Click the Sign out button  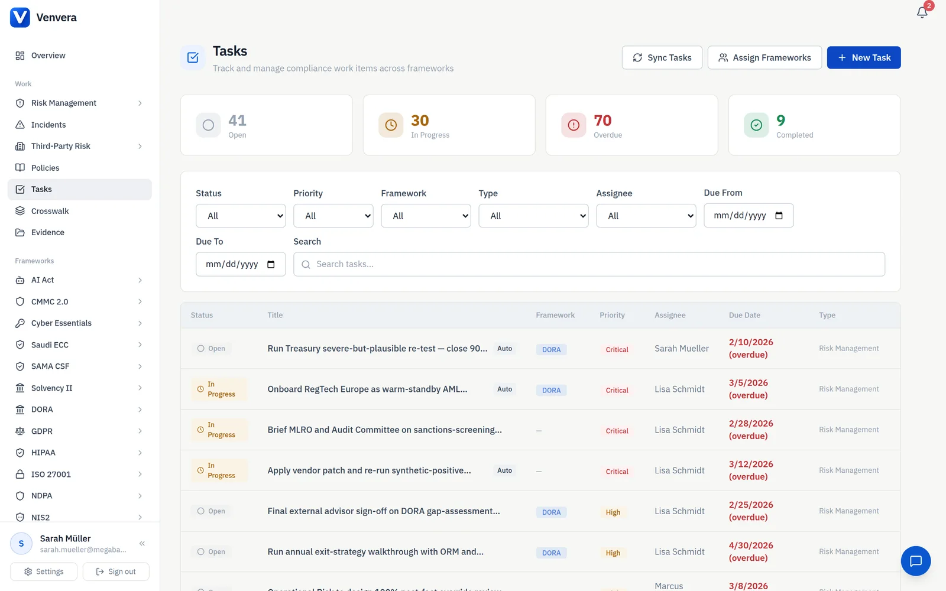(116, 571)
